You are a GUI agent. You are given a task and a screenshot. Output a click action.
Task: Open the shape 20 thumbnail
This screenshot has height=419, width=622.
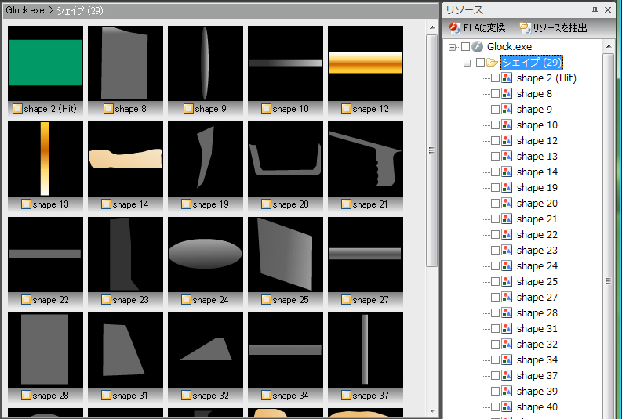pos(286,159)
